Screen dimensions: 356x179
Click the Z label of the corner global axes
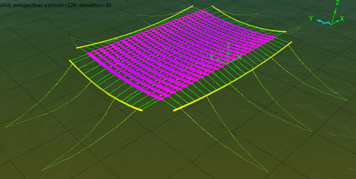tap(338, 3)
